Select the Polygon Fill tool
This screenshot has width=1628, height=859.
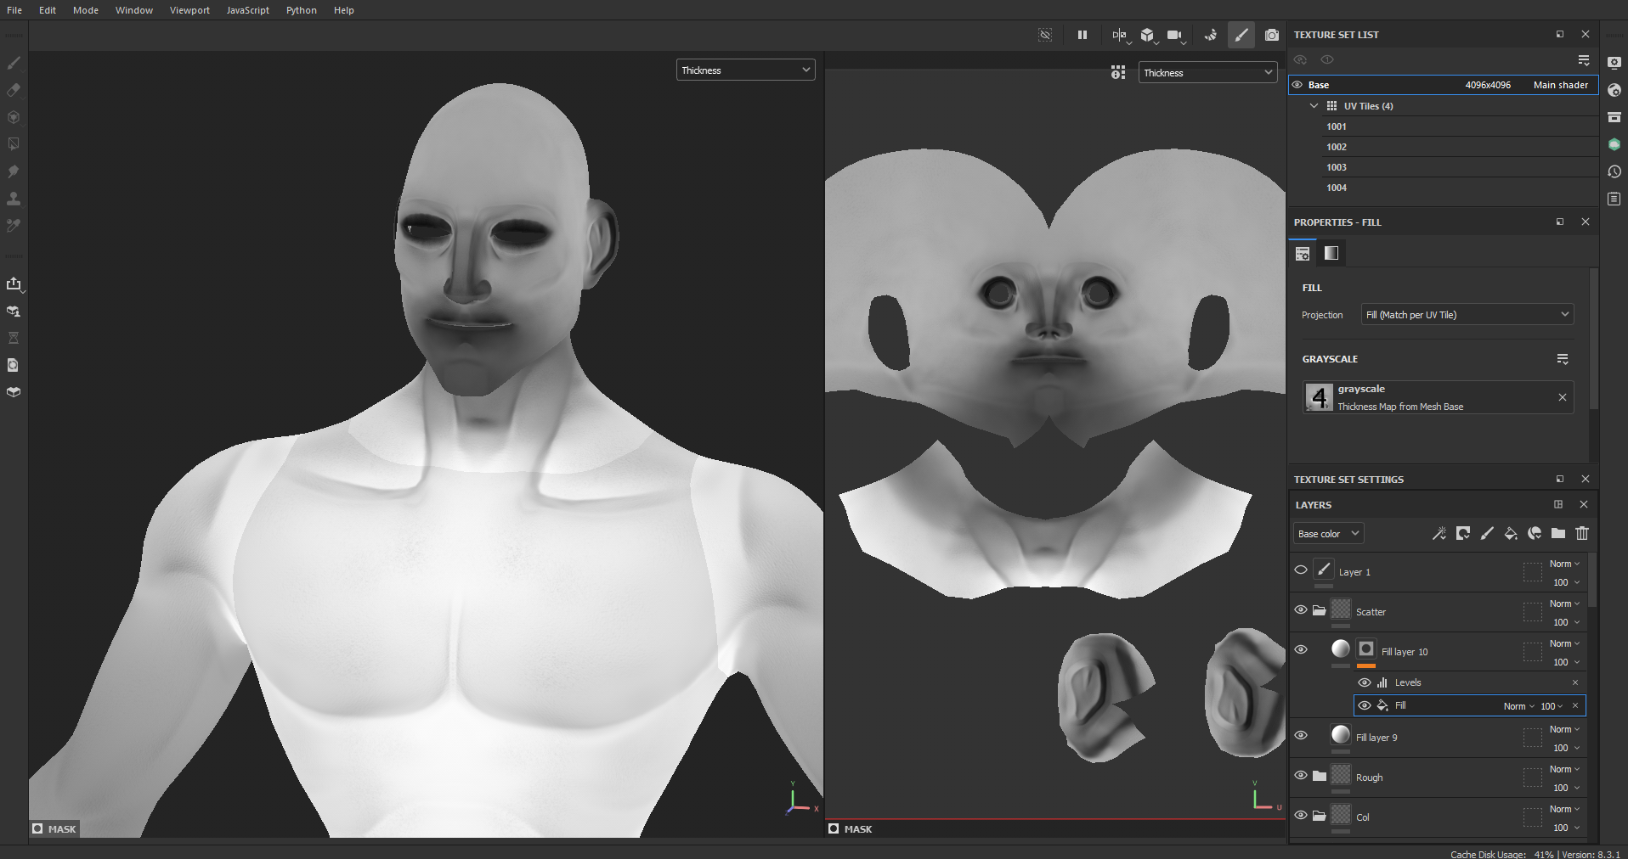point(14,144)
